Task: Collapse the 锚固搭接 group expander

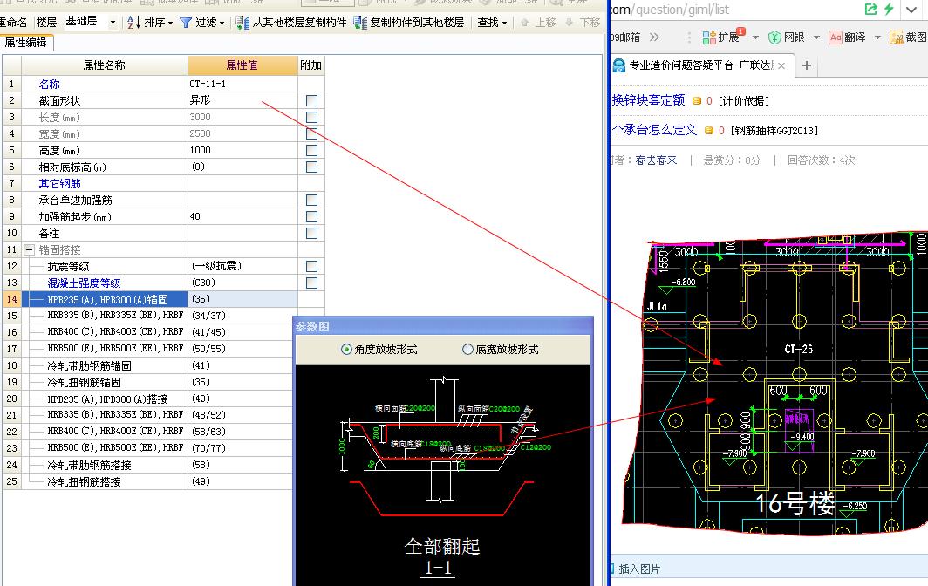Action: [29, 249]
